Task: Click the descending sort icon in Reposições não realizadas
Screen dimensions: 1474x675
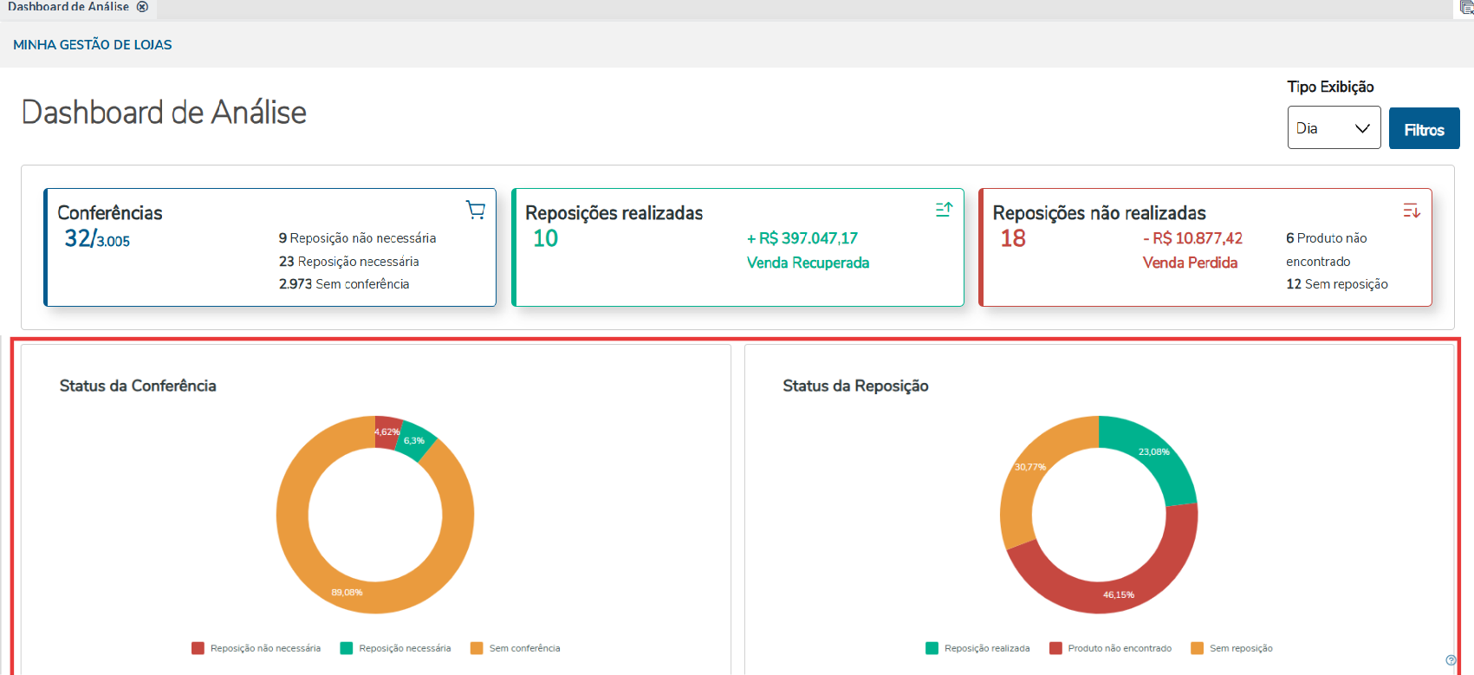Action: 1412,210
